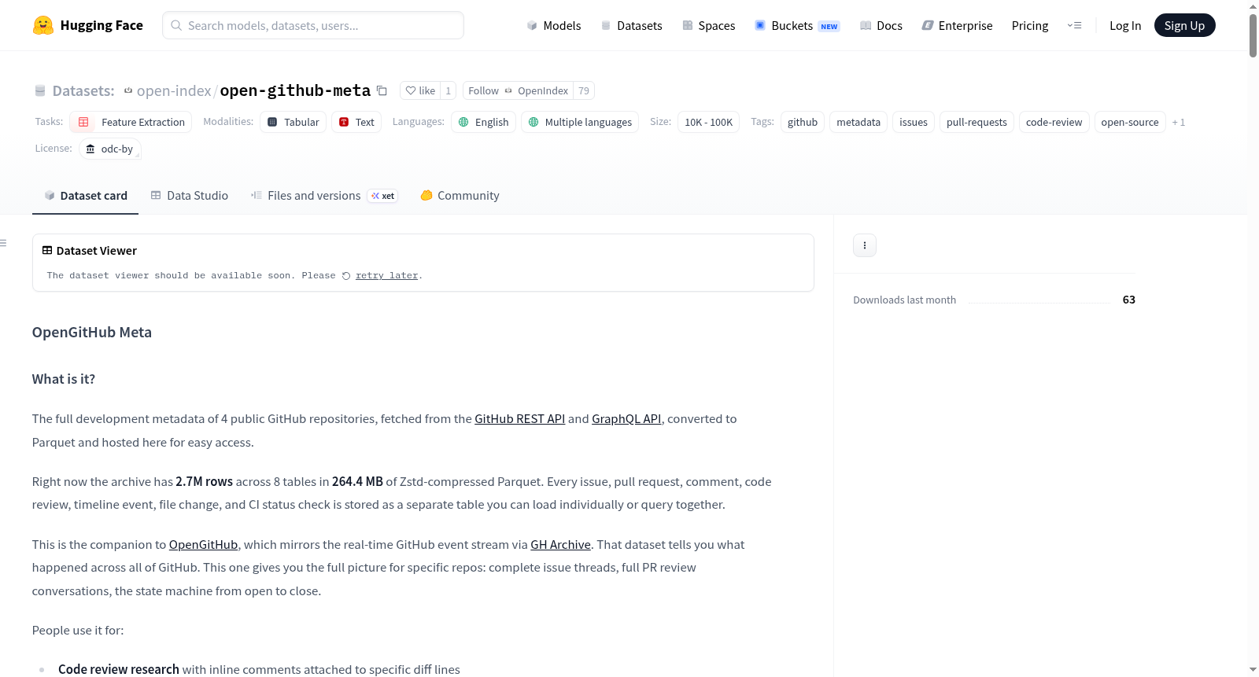
Task: Select the Multiple languages tag
Action: click(580, 122)
